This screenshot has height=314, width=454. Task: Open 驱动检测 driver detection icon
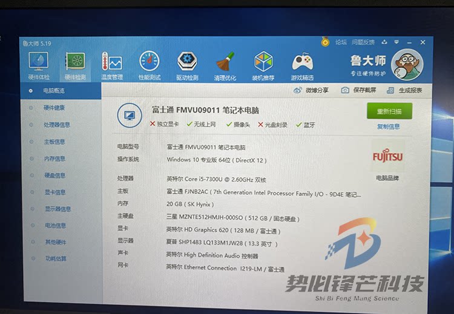pyautogui.click(x=187, y=61)
